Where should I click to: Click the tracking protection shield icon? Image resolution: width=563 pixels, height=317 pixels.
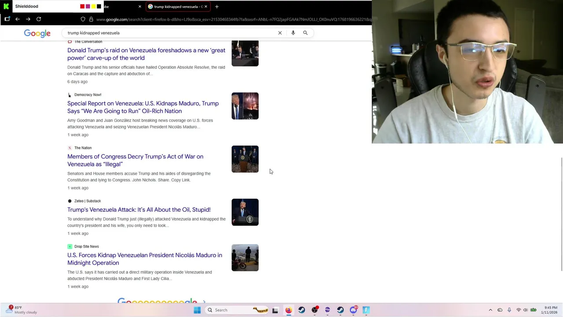(x=83, y=19)
